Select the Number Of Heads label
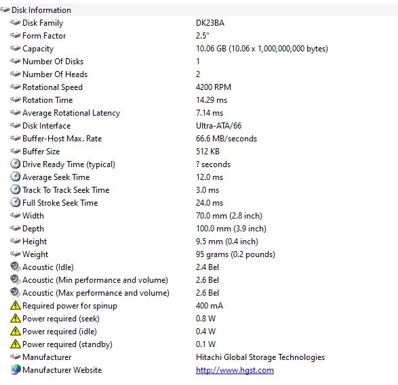The width and height of the screenshot is (398, 385). coord(55,74)
